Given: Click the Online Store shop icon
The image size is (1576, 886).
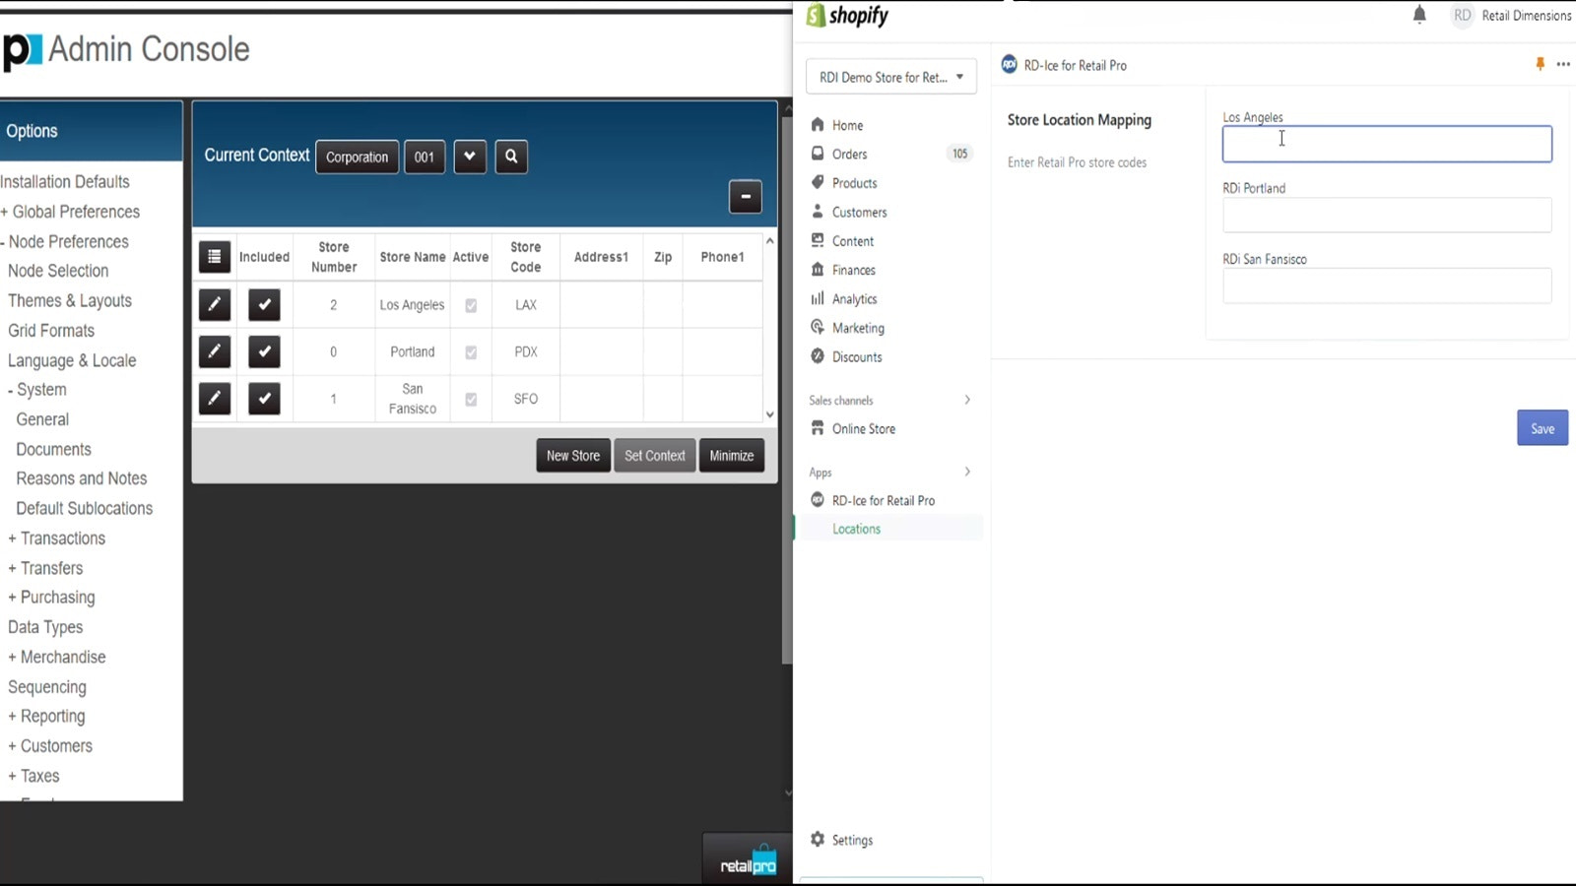Looking at the screenshot, I should 818,428.
